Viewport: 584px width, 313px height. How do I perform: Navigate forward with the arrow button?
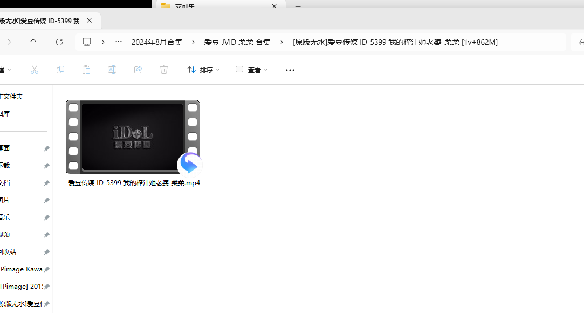pyautogui.click(x=8, y=42)
